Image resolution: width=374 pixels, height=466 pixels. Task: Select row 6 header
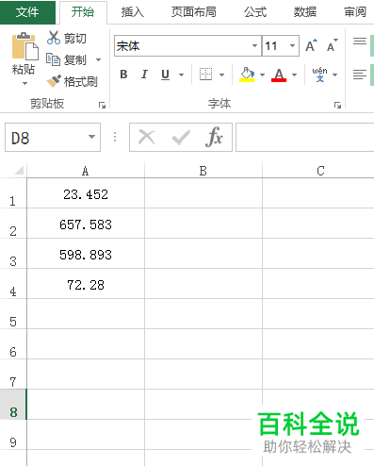pyautogui.click(x=13, y=344)
